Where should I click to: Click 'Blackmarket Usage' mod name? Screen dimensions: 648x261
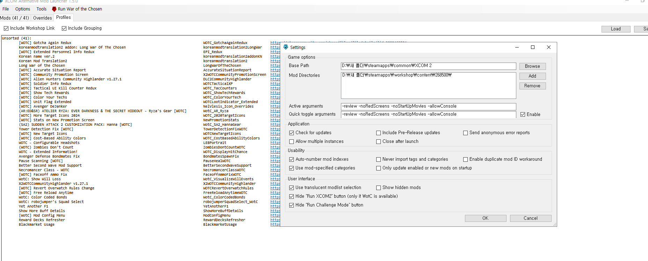tap(37, 225)
